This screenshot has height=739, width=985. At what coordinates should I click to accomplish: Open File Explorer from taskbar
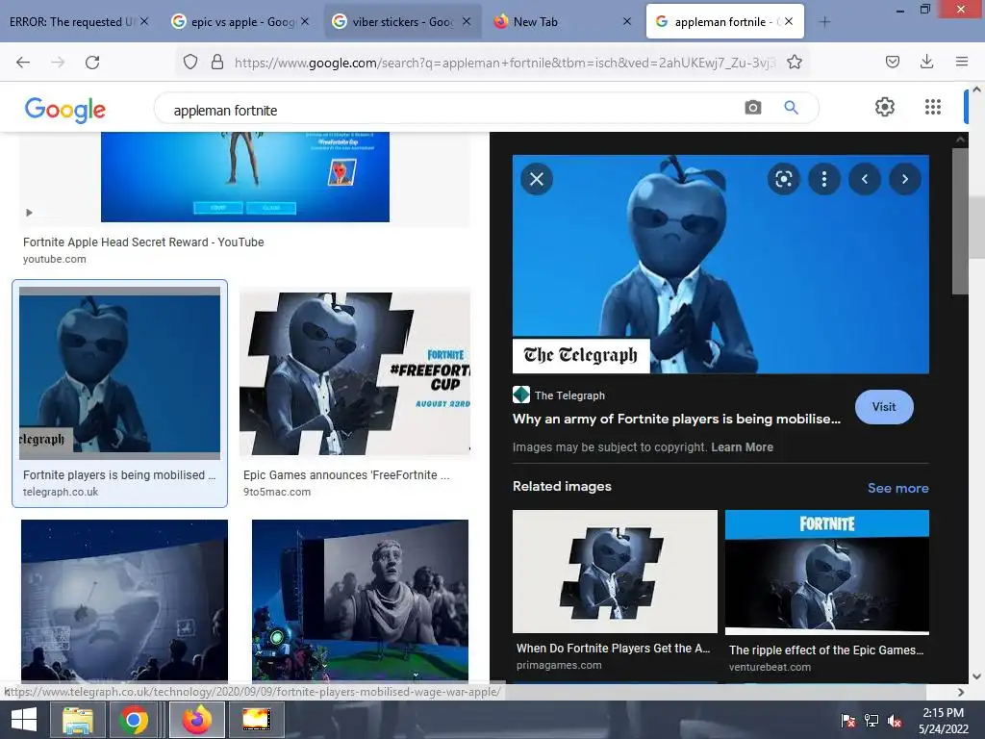pos(77,720)
